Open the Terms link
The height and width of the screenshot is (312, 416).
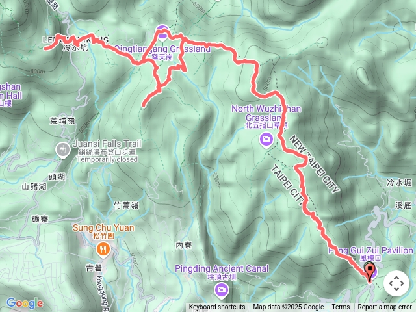point(341,307)
